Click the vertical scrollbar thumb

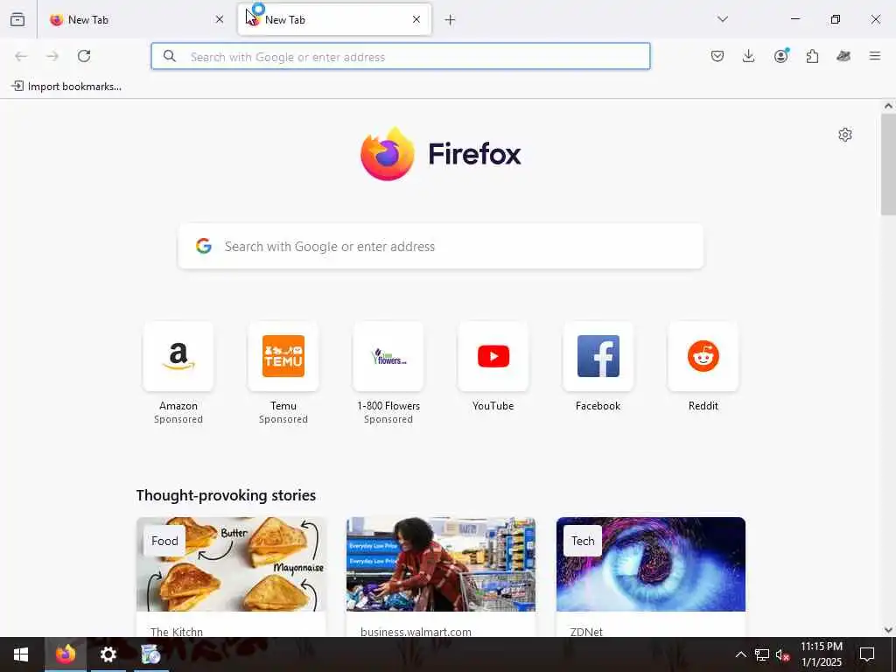coord(888,164)
